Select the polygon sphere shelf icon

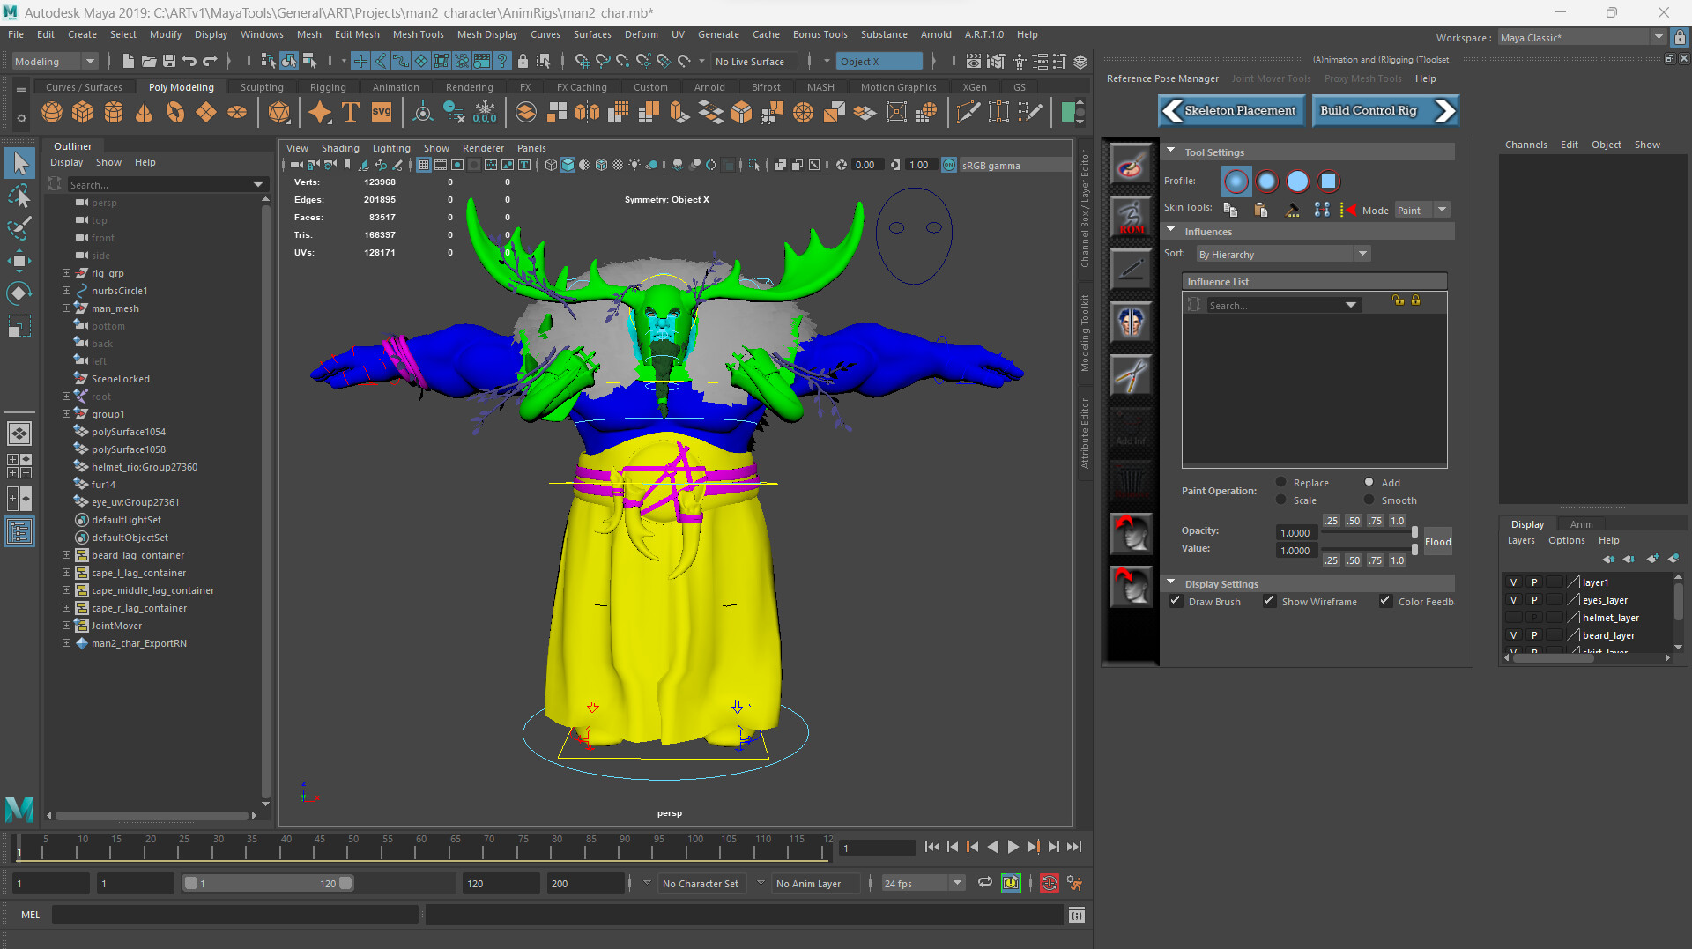click(x=52, y=113)
